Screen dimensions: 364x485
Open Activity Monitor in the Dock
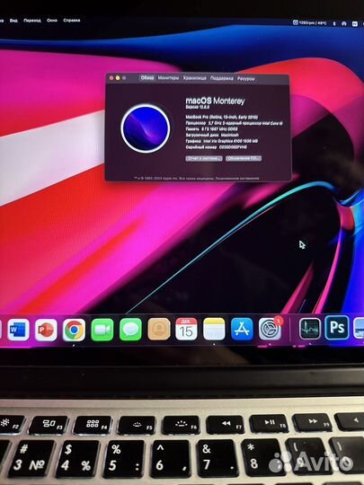point(310,329)
